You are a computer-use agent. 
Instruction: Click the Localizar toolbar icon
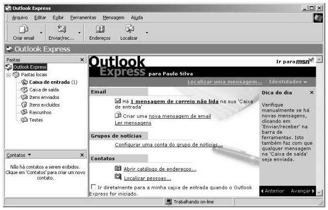point(130,29)
